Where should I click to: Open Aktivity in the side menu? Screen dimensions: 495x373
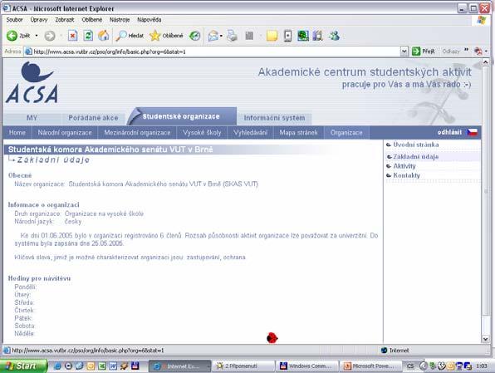[x=404, y=166]
